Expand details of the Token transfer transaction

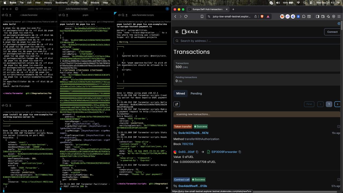[x=339, y=127]
